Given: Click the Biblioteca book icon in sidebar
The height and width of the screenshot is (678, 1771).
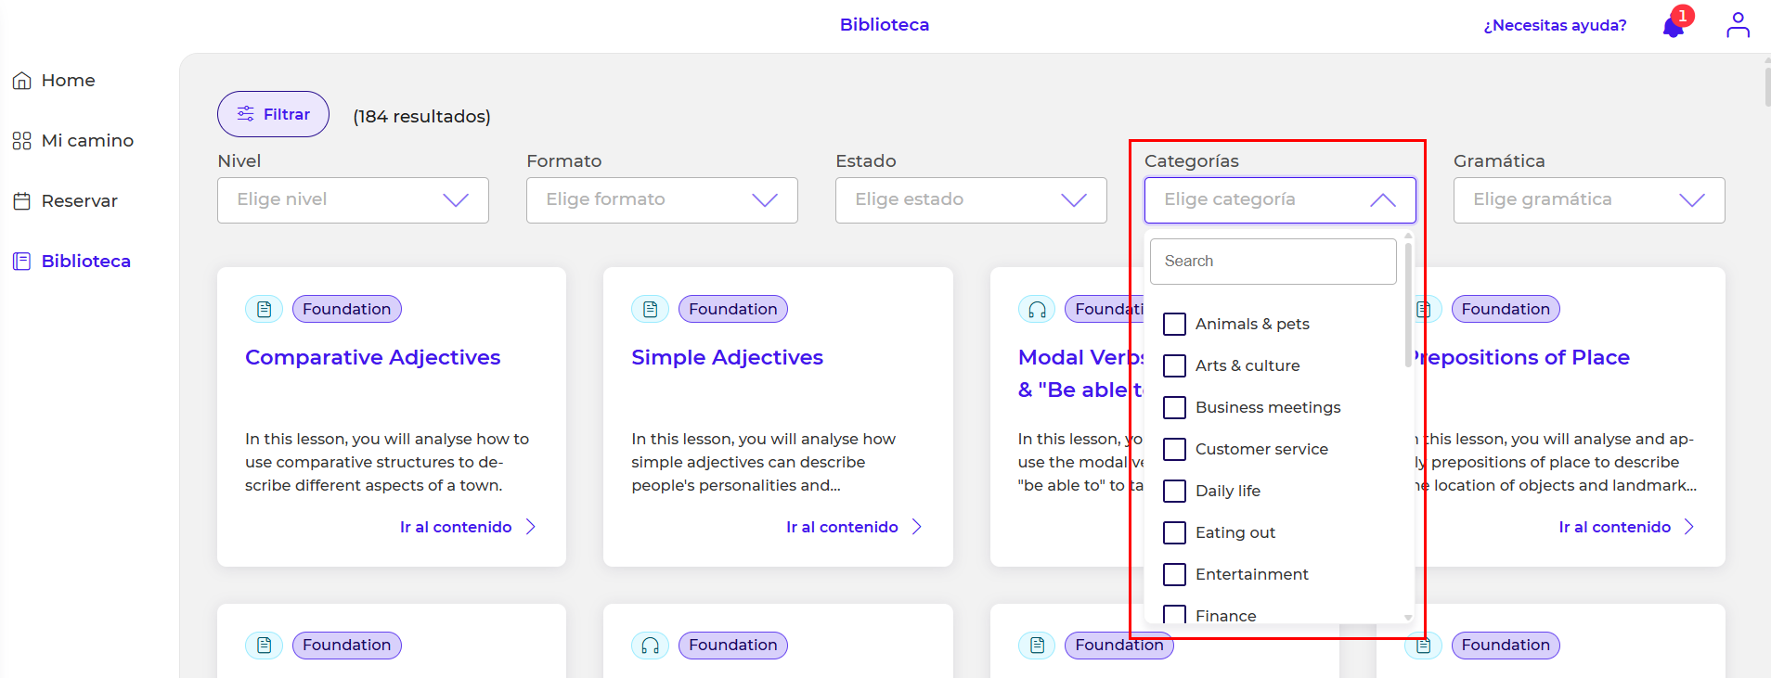Looking at the screenshot, I should (22, 262).
